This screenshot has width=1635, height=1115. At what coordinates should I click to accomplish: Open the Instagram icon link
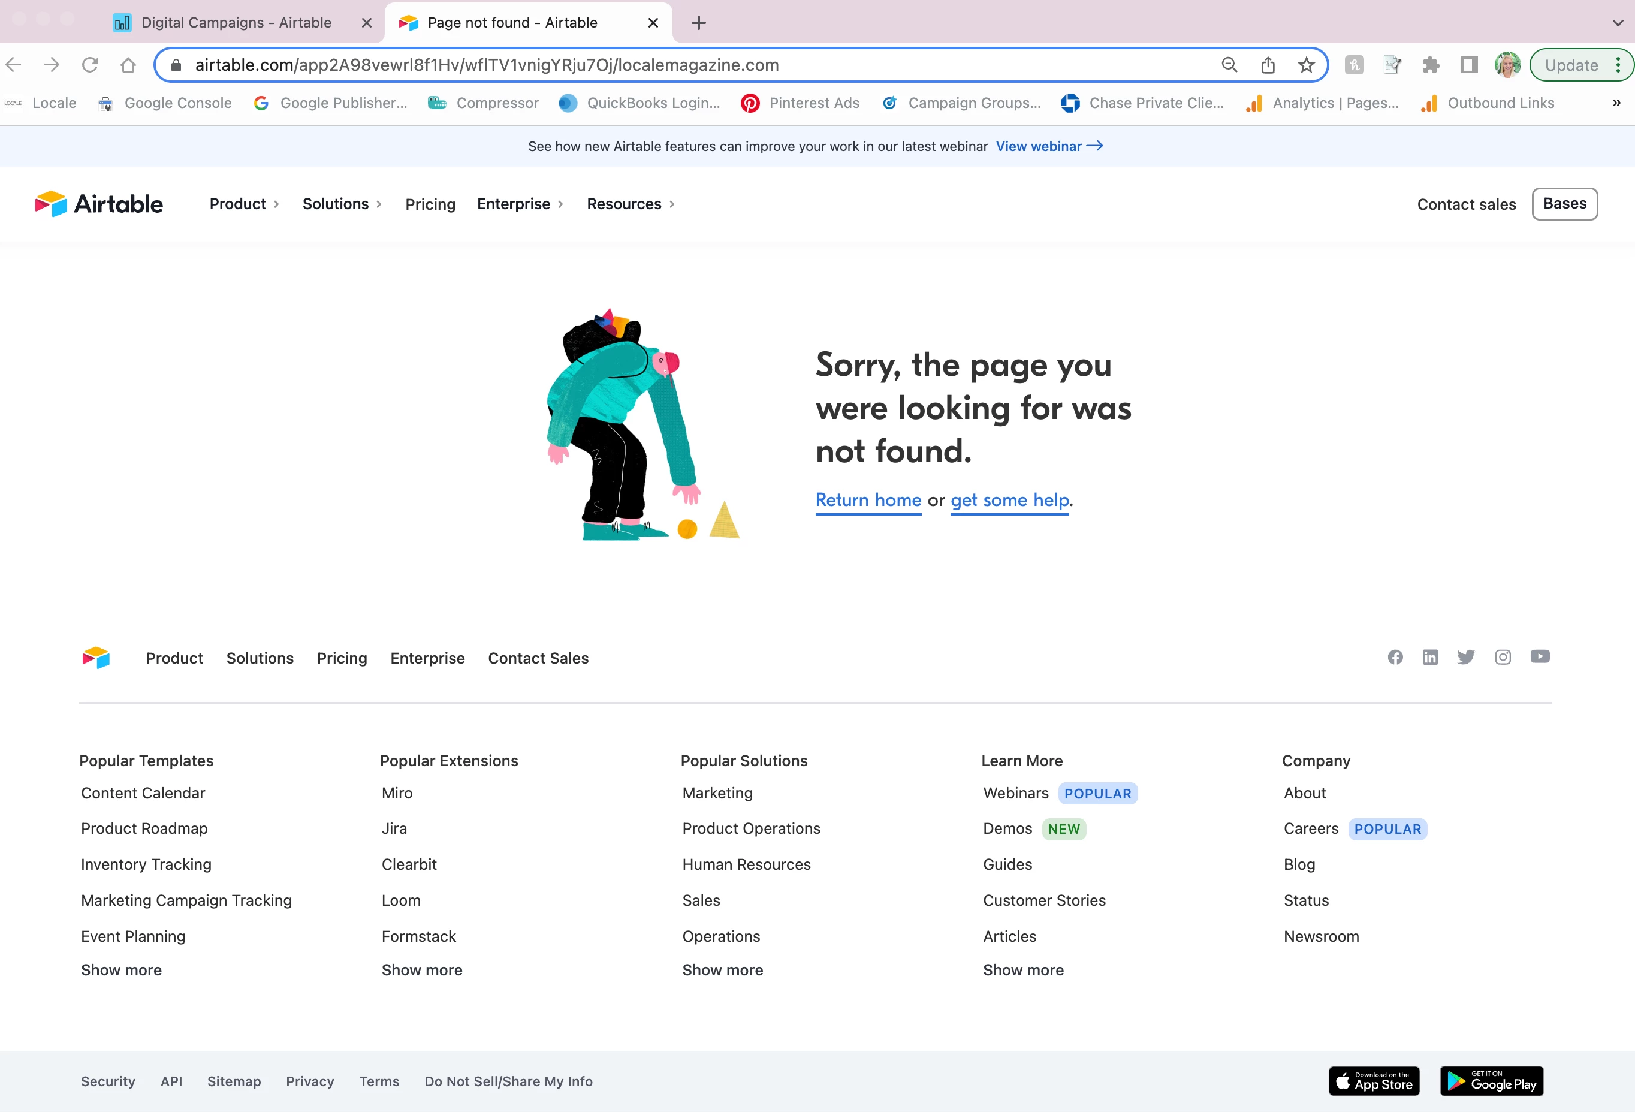click(1503, 658)
